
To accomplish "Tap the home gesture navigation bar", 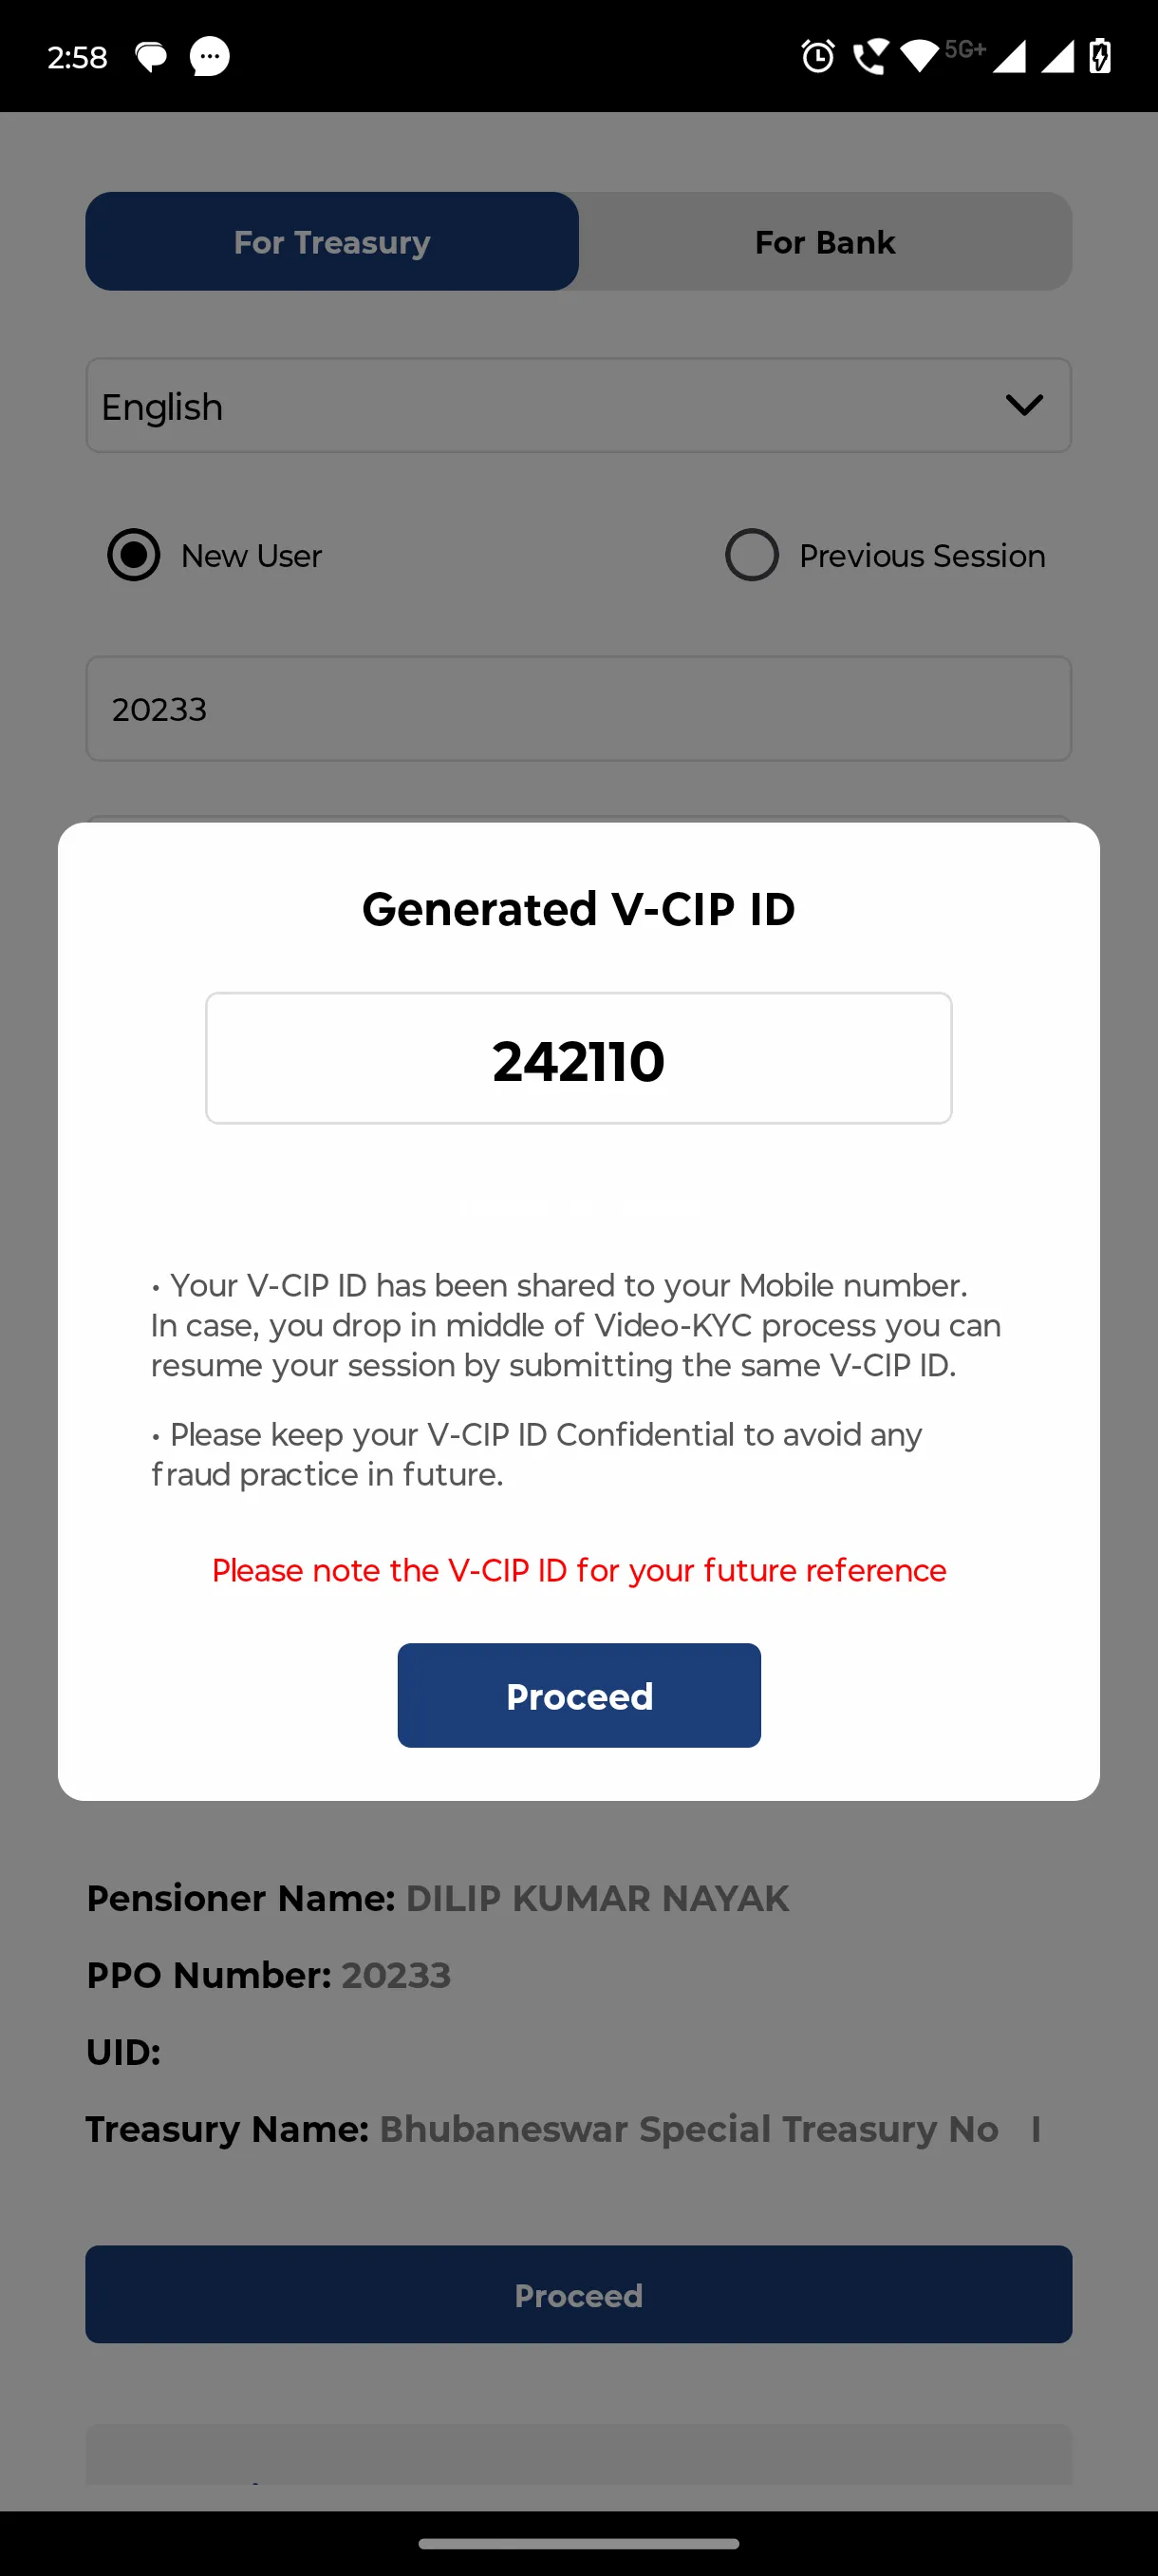I will (578, 2543).
